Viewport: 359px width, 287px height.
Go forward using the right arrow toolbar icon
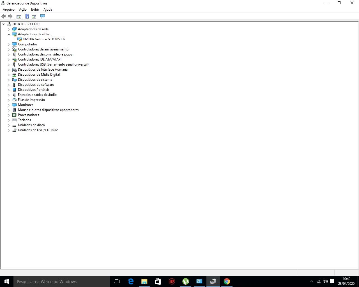point(10,17)
